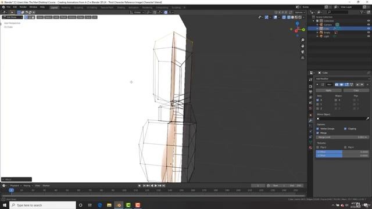Toggle the show gizmo button
Image resolution: width=372 pixels, height=209 pixels.
pyautogui.click(x=267, y=17)
